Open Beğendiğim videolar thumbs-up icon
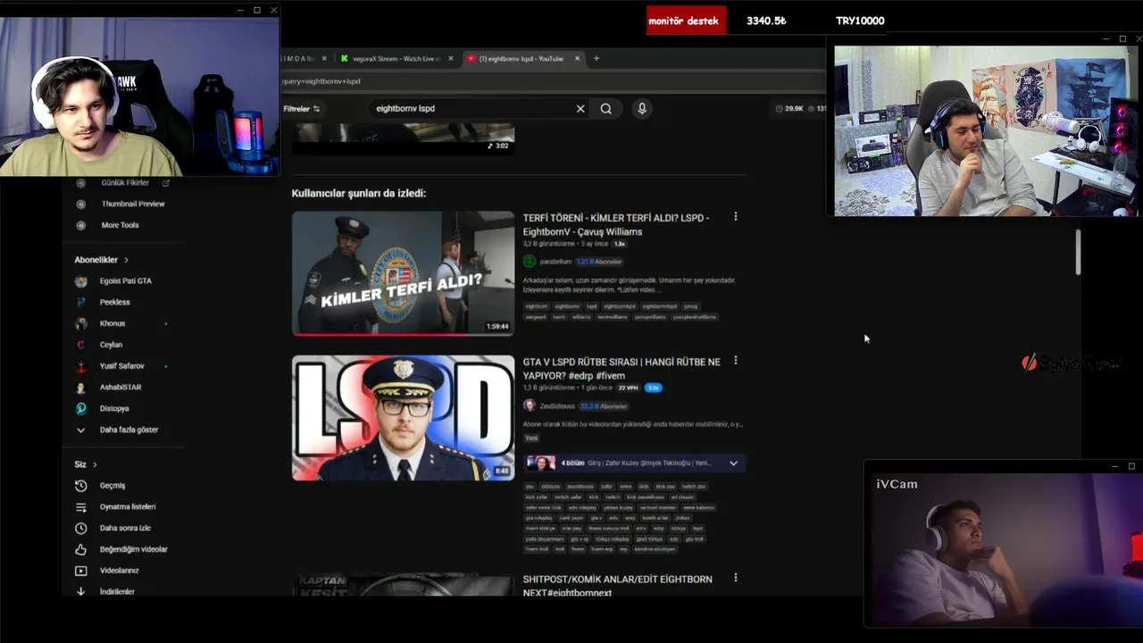The width and height of the screenshot is (1143, 643). point(81,549)
